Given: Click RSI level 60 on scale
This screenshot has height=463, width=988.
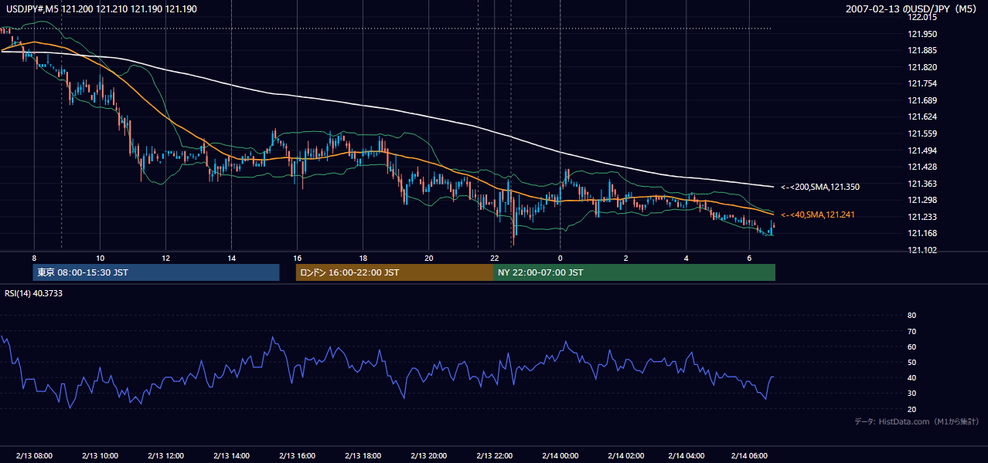Looking at the screenshot, I should point(911,346).
